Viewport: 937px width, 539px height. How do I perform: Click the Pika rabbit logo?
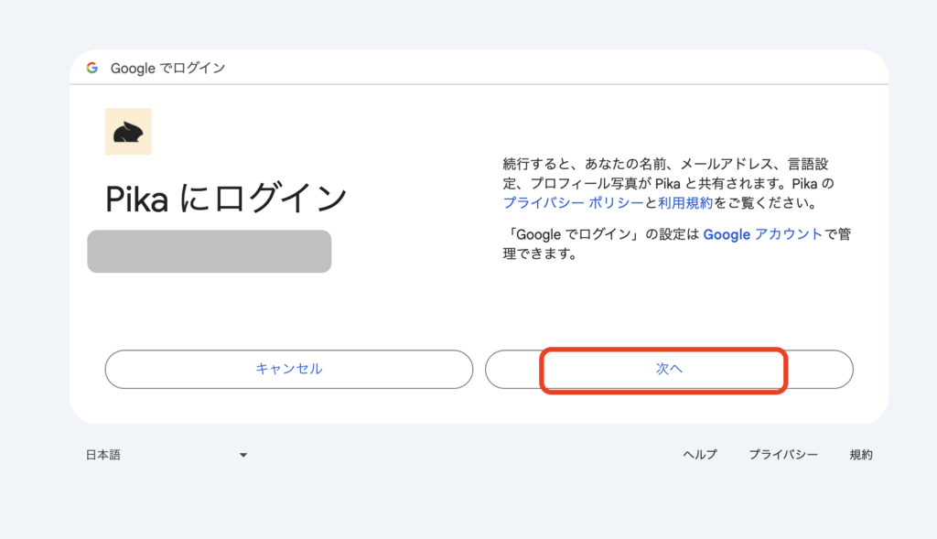pos(128,132)
